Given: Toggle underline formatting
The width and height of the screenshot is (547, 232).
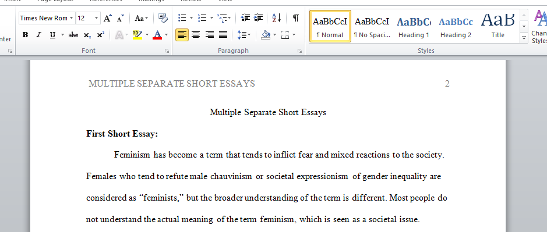Looking at the screenshot, I should pos(52,35).
